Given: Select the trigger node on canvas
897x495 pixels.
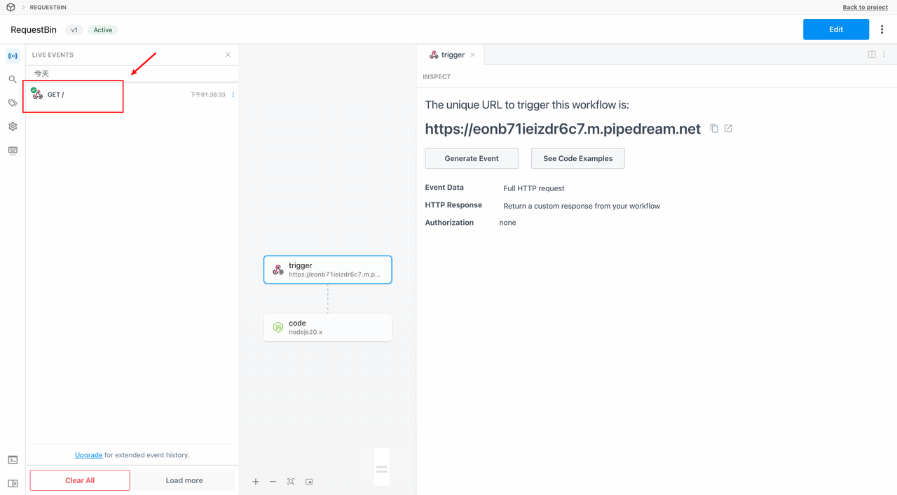Looking at the screenshot, I should [328, 270].
